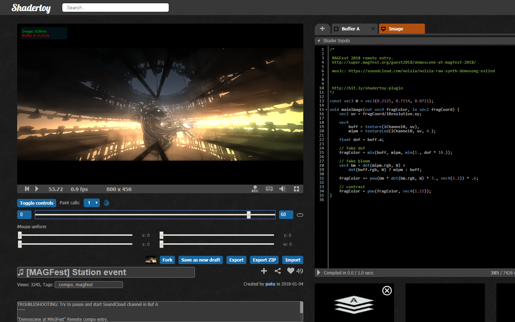Open author patu profile link

click(270, 284)
